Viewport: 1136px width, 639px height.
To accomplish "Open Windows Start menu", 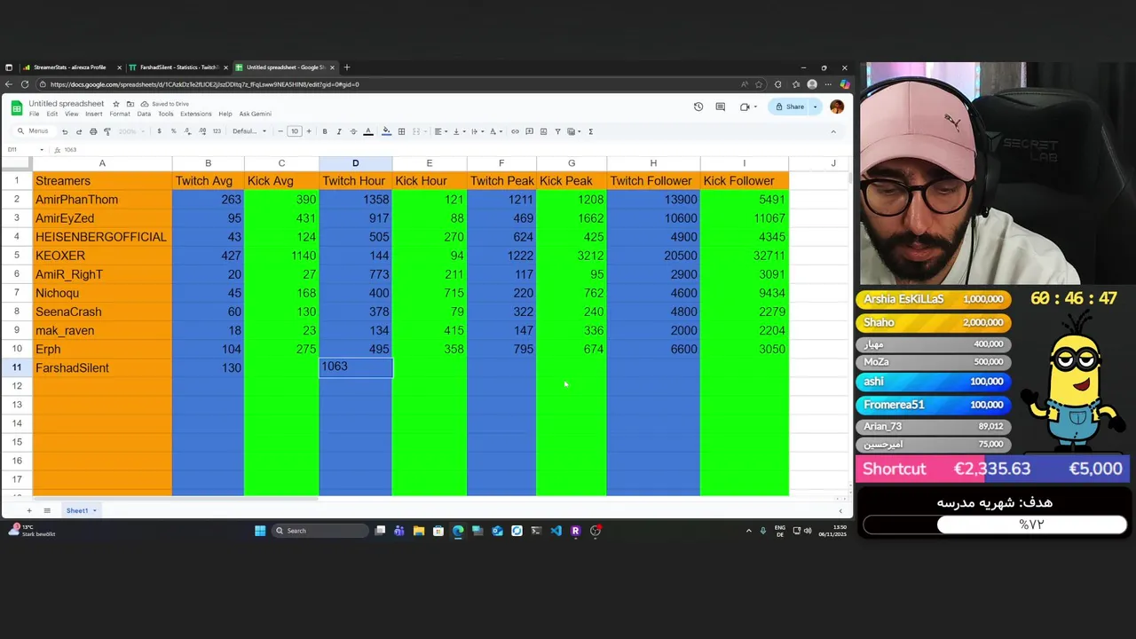I will click(260, 531).
